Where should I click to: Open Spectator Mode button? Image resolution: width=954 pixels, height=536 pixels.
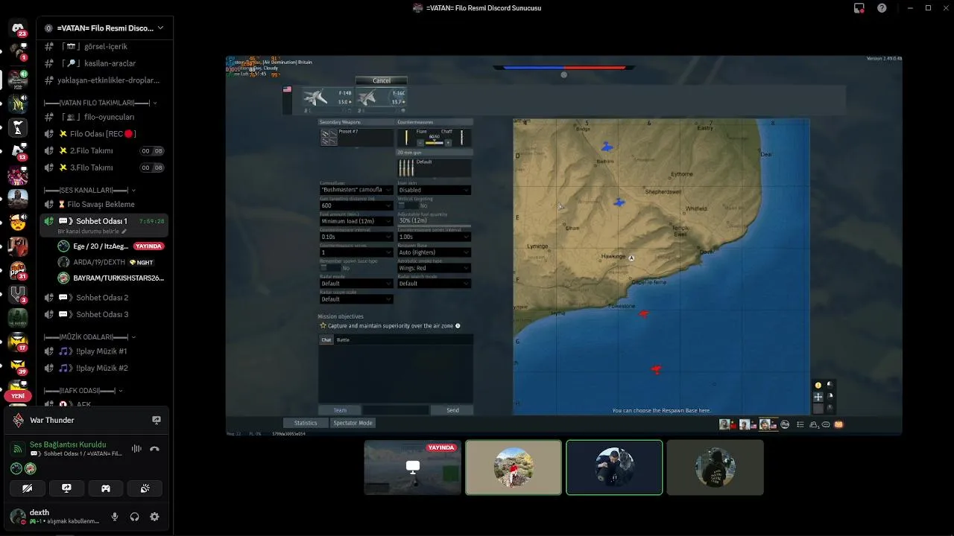pyautogui.click(x=353, y=423)
